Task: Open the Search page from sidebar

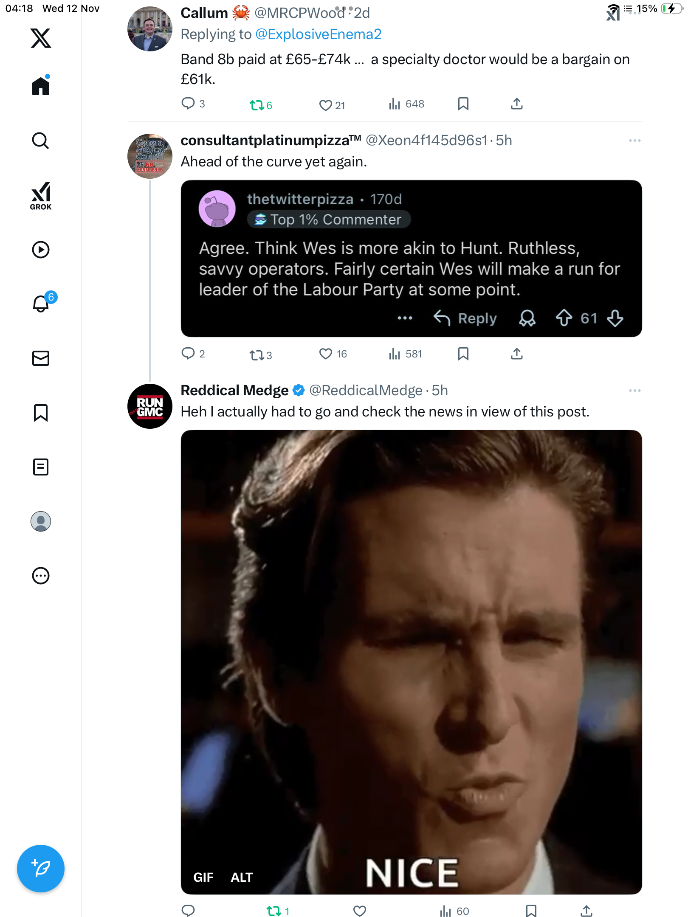Action: [x=41, y=141]
